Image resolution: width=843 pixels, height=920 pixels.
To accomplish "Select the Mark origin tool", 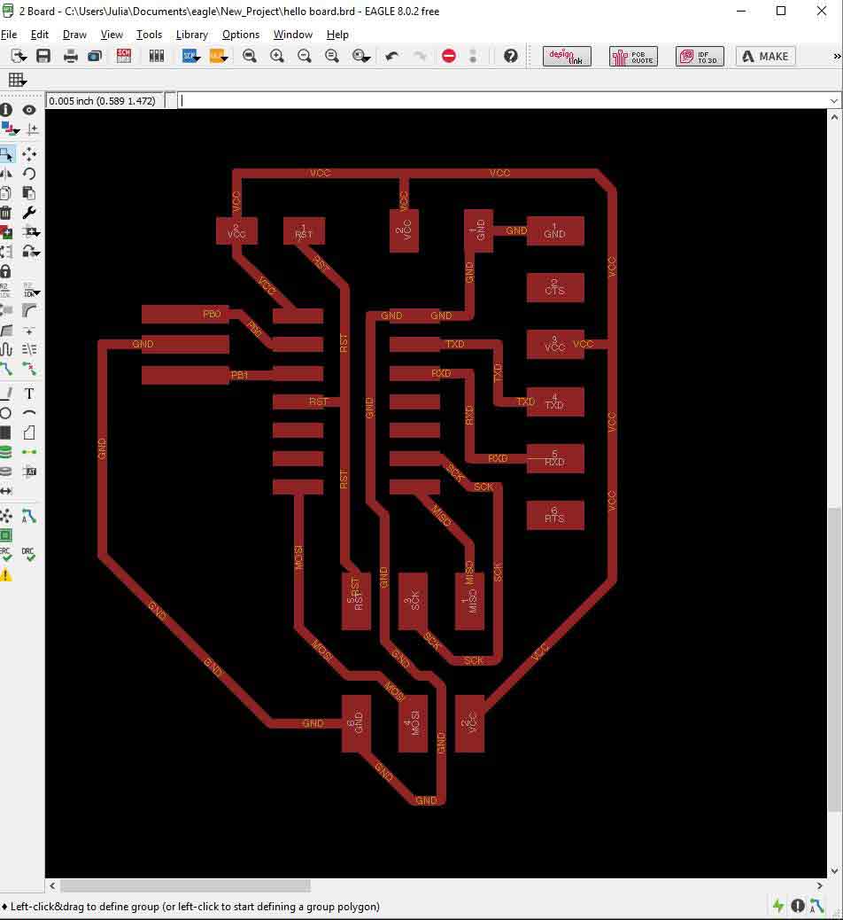I will 32,129.
